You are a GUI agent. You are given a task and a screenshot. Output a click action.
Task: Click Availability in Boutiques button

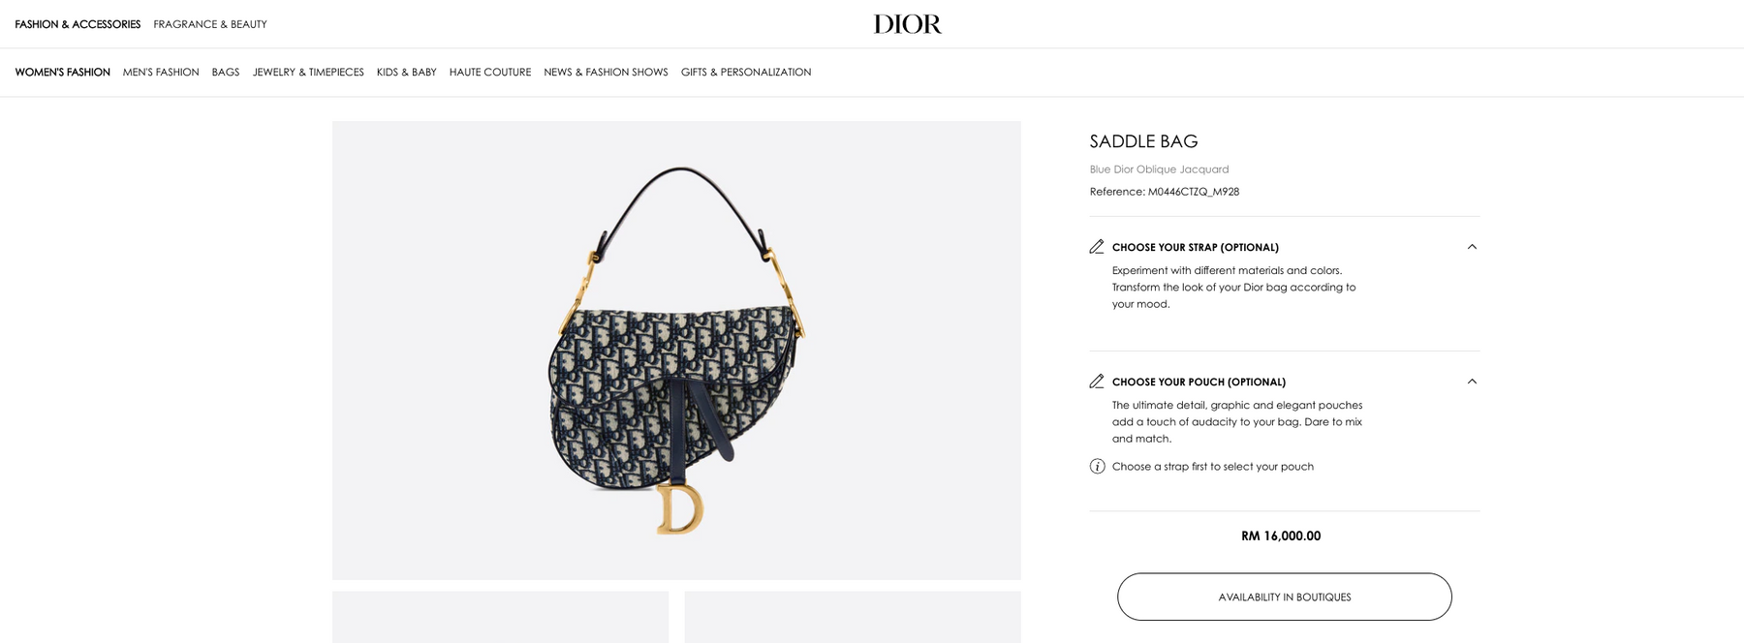[x=1285, y=597]
